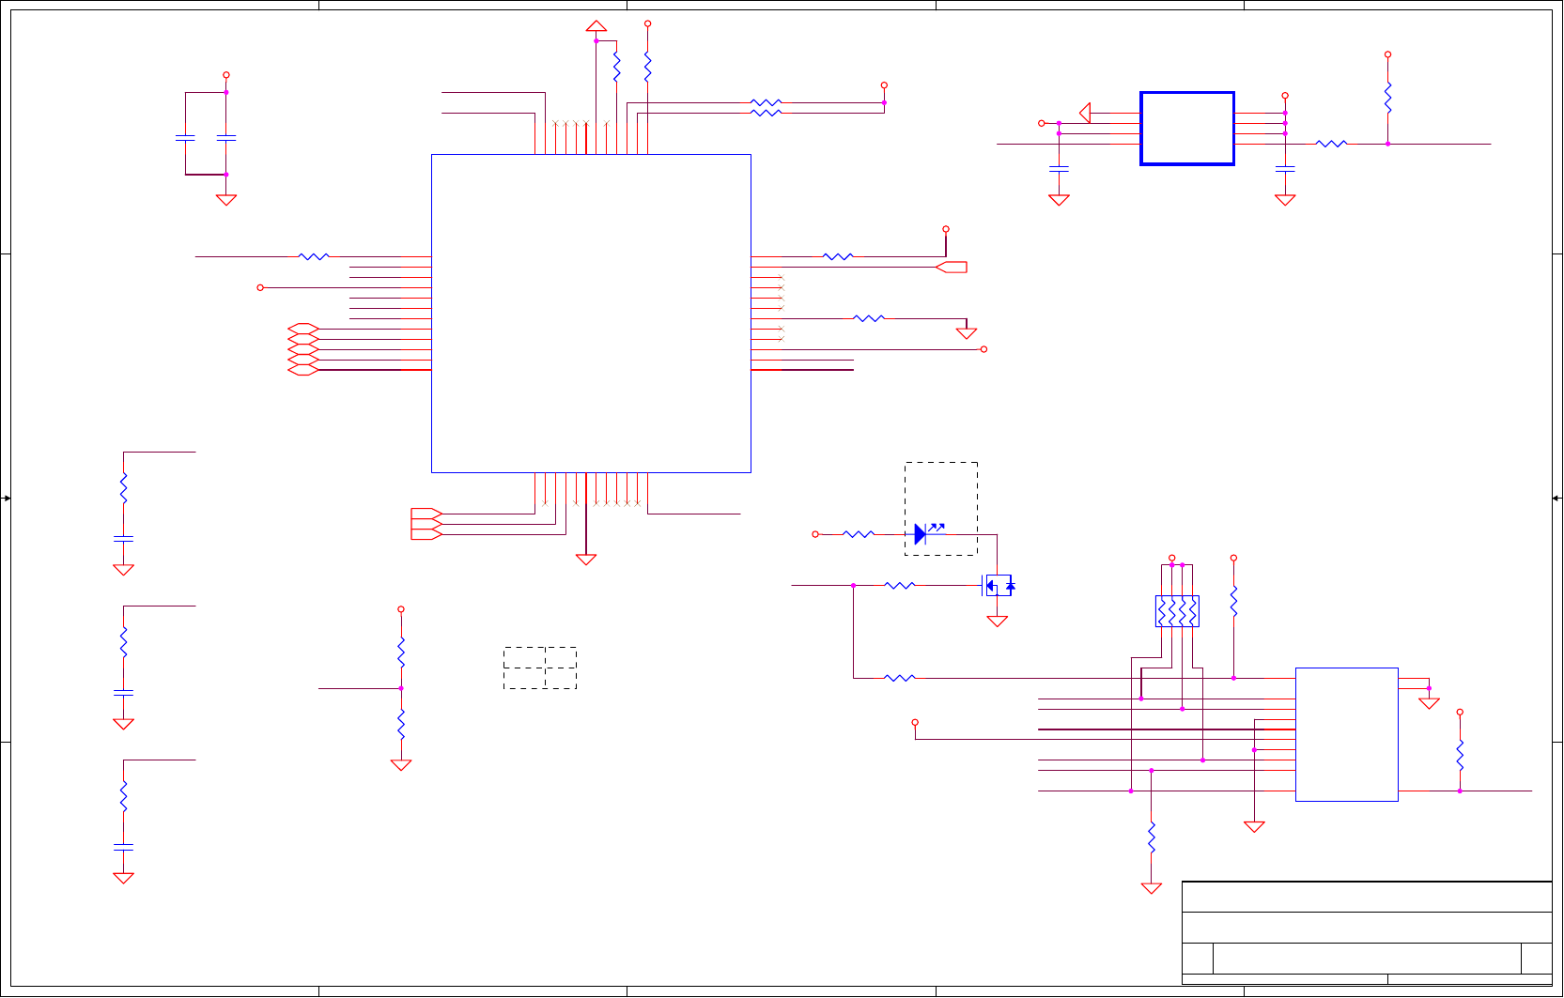Select the right capacitor of the top-left pair
The height and width of the screenshot is (998, 1564).
[x=226, y=138]
